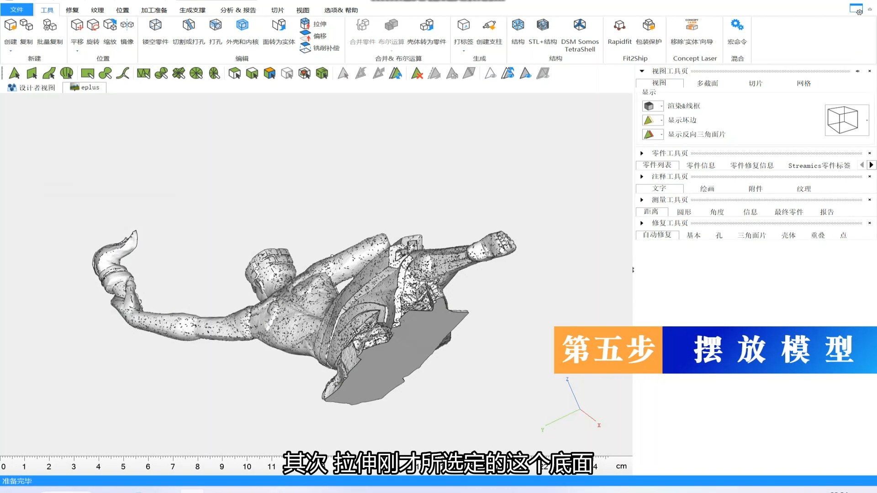Expand the 测量工具页 (Measurement tools) panel
This screenshot has width=877, height=493.
pyautogui.click(x=642, y=200)
